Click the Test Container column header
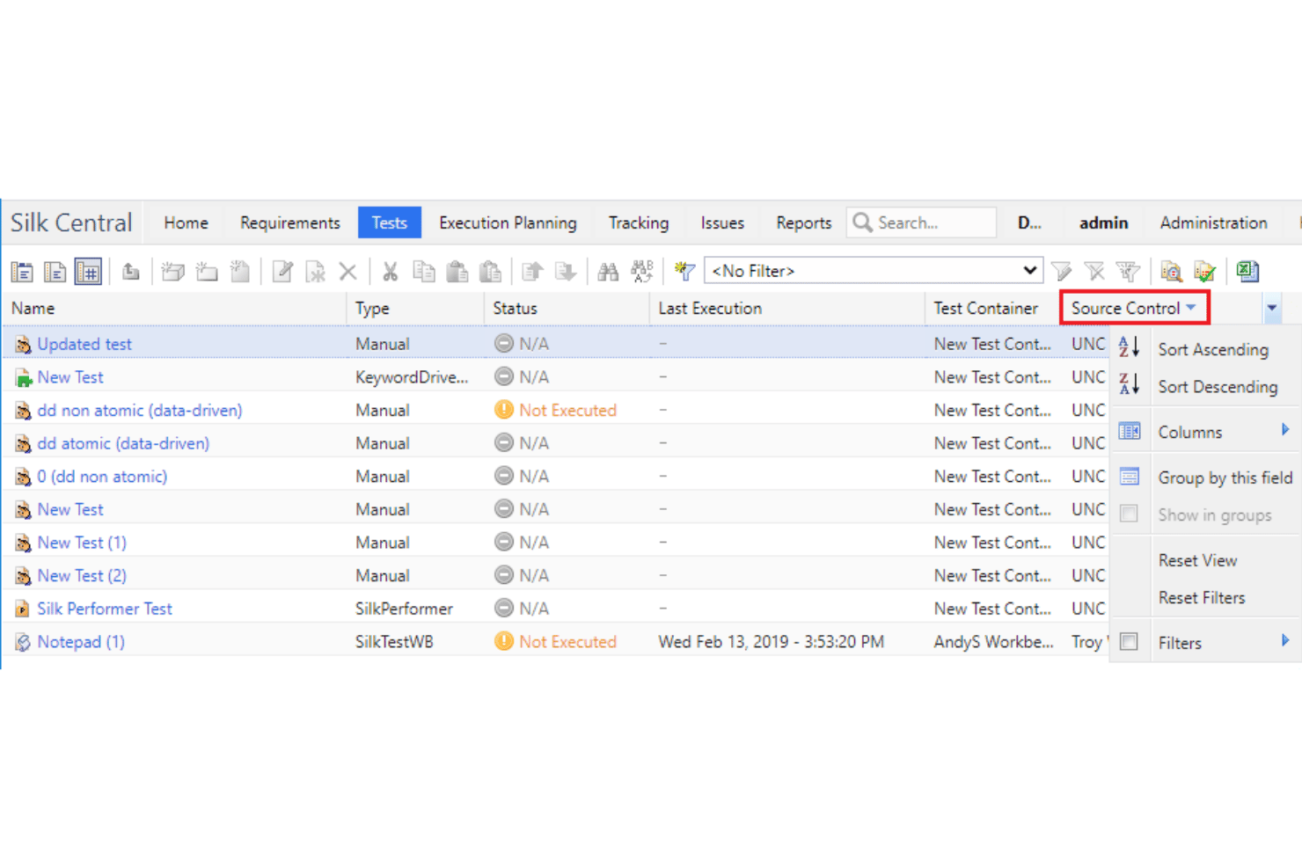1302x868 pixels. (x=992, y=309)
